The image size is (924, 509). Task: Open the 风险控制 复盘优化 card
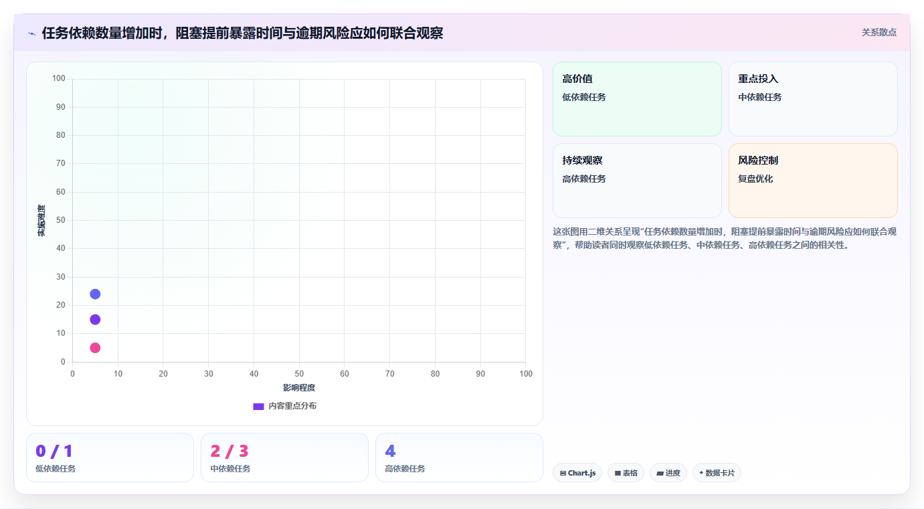[813, 181]
